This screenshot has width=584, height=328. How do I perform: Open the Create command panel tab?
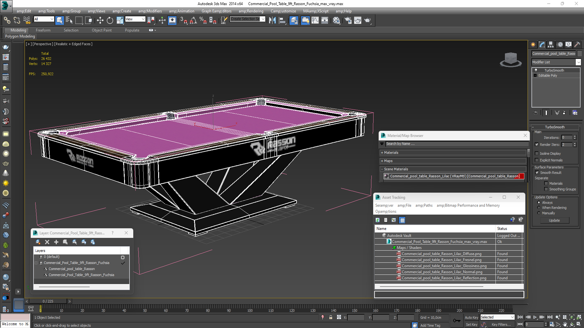pos(533,45)
